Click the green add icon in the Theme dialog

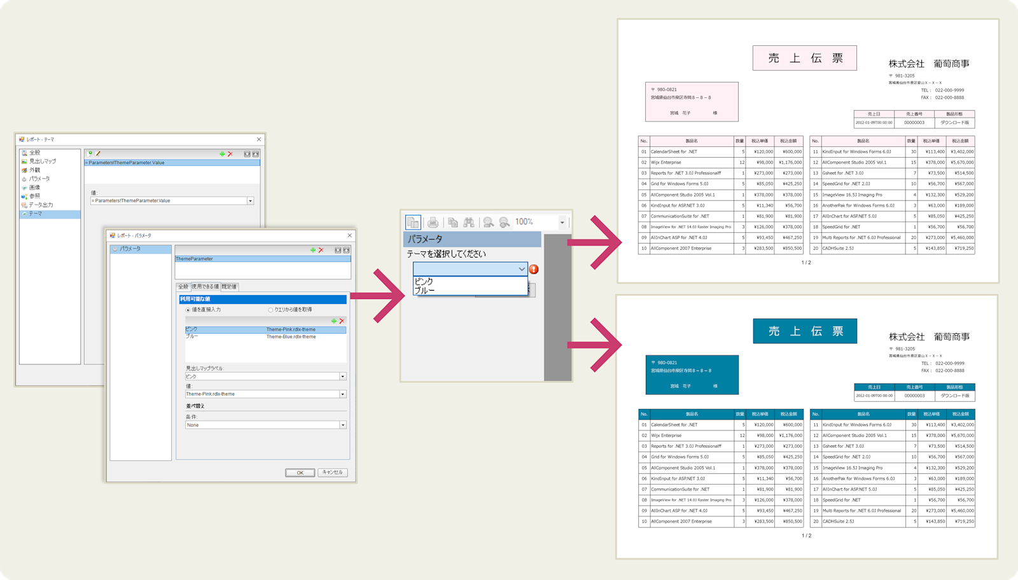point(222,154)
